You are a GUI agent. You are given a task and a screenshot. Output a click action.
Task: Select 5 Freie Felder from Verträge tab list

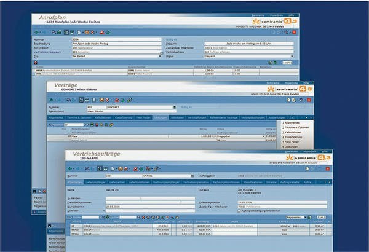click(290, 142)
